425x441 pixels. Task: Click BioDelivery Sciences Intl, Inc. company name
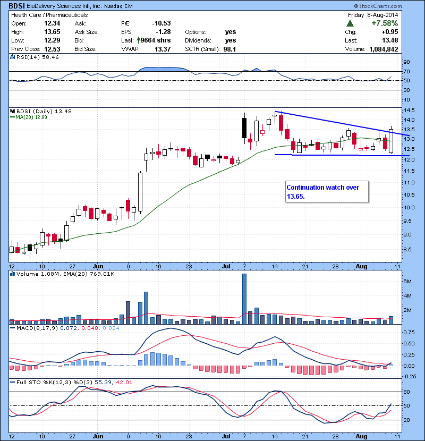tap(64, 6)
